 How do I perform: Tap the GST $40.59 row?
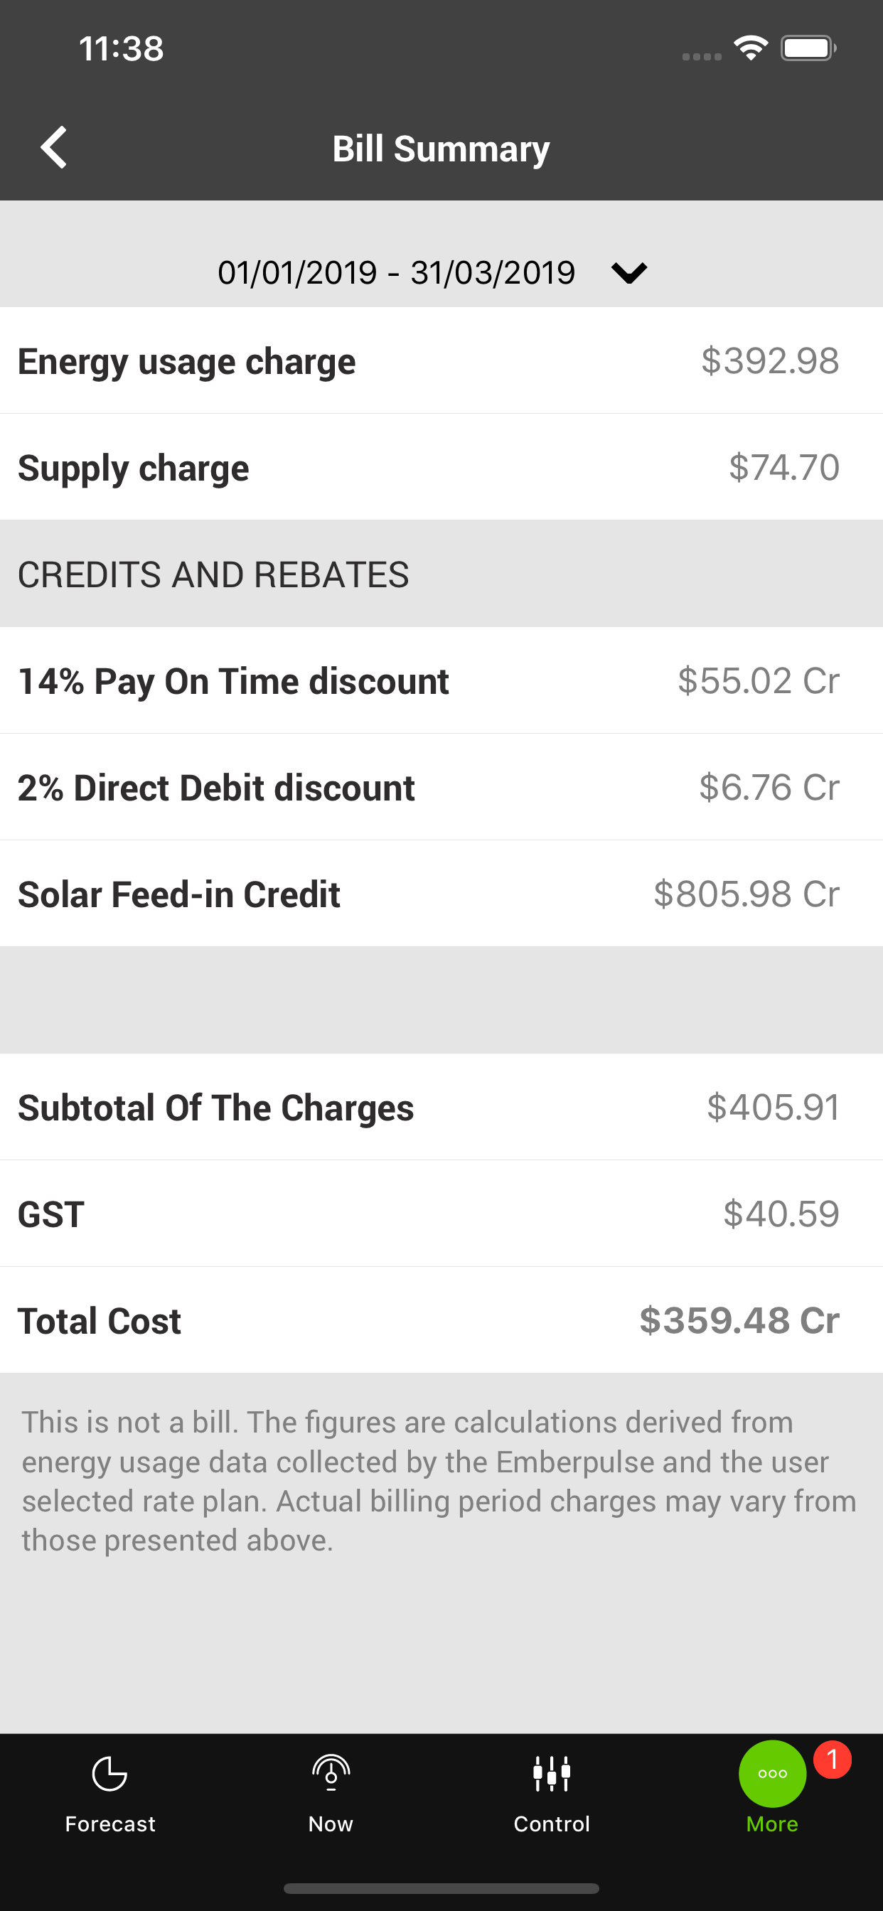(x=442, y=1214)
